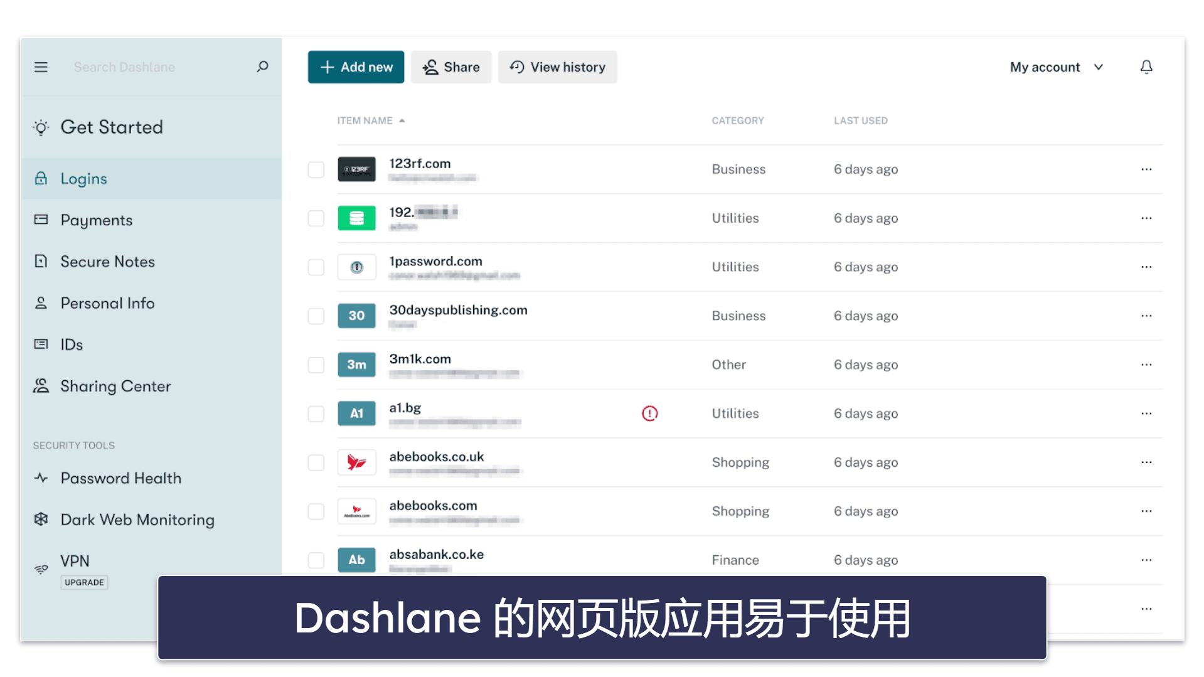Select the 3m1k.com checkbox
The height and width of the screenshot is (677, 1204).
(316, 365)
